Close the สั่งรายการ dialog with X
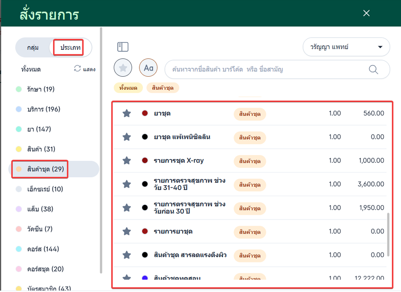 pyautogui.click(x=367, y=13)
